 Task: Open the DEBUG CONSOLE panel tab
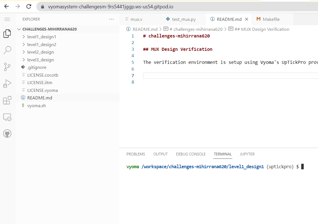(x=191, y=154)
